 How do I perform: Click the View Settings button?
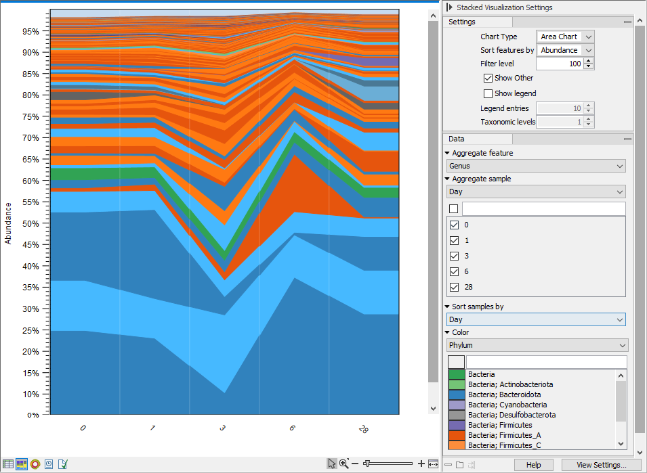601,465
